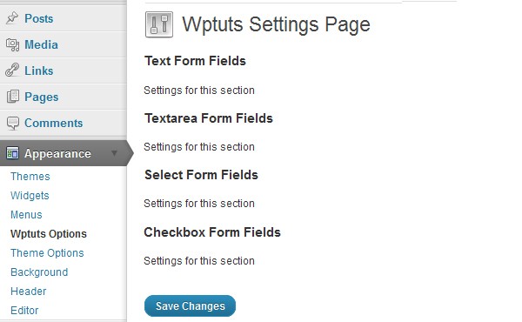The height and width of the screenshot is (322, 522).
Task: Navigate to Menus under Appearance
Action: coord(26,215)
